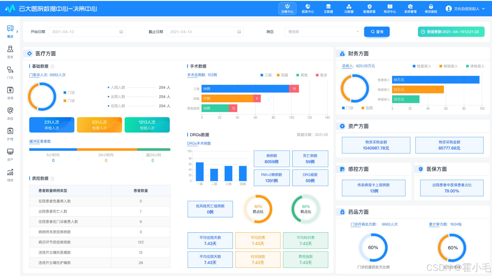
Task: Click the app logo in header
Action: pyautogui.click(x=10, y=8)
